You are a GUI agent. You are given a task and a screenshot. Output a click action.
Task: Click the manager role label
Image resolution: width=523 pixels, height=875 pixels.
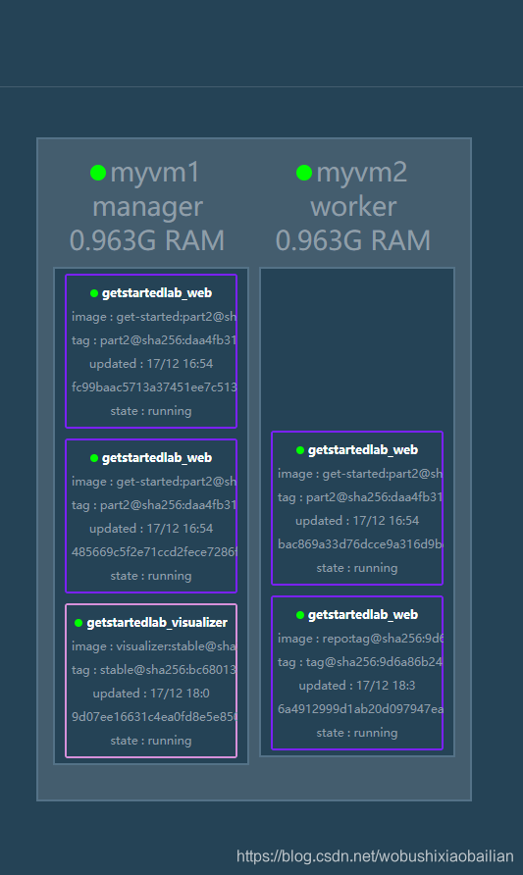pos(148,207)
